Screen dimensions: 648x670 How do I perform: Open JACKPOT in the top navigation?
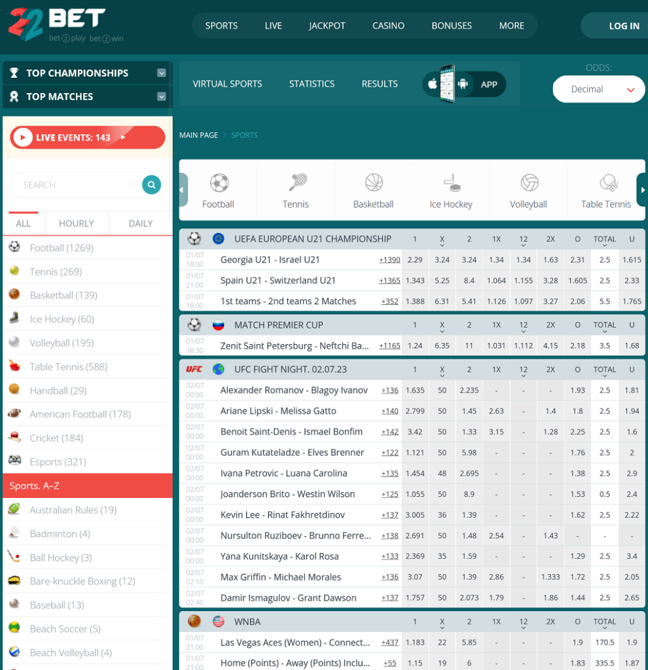327,26
